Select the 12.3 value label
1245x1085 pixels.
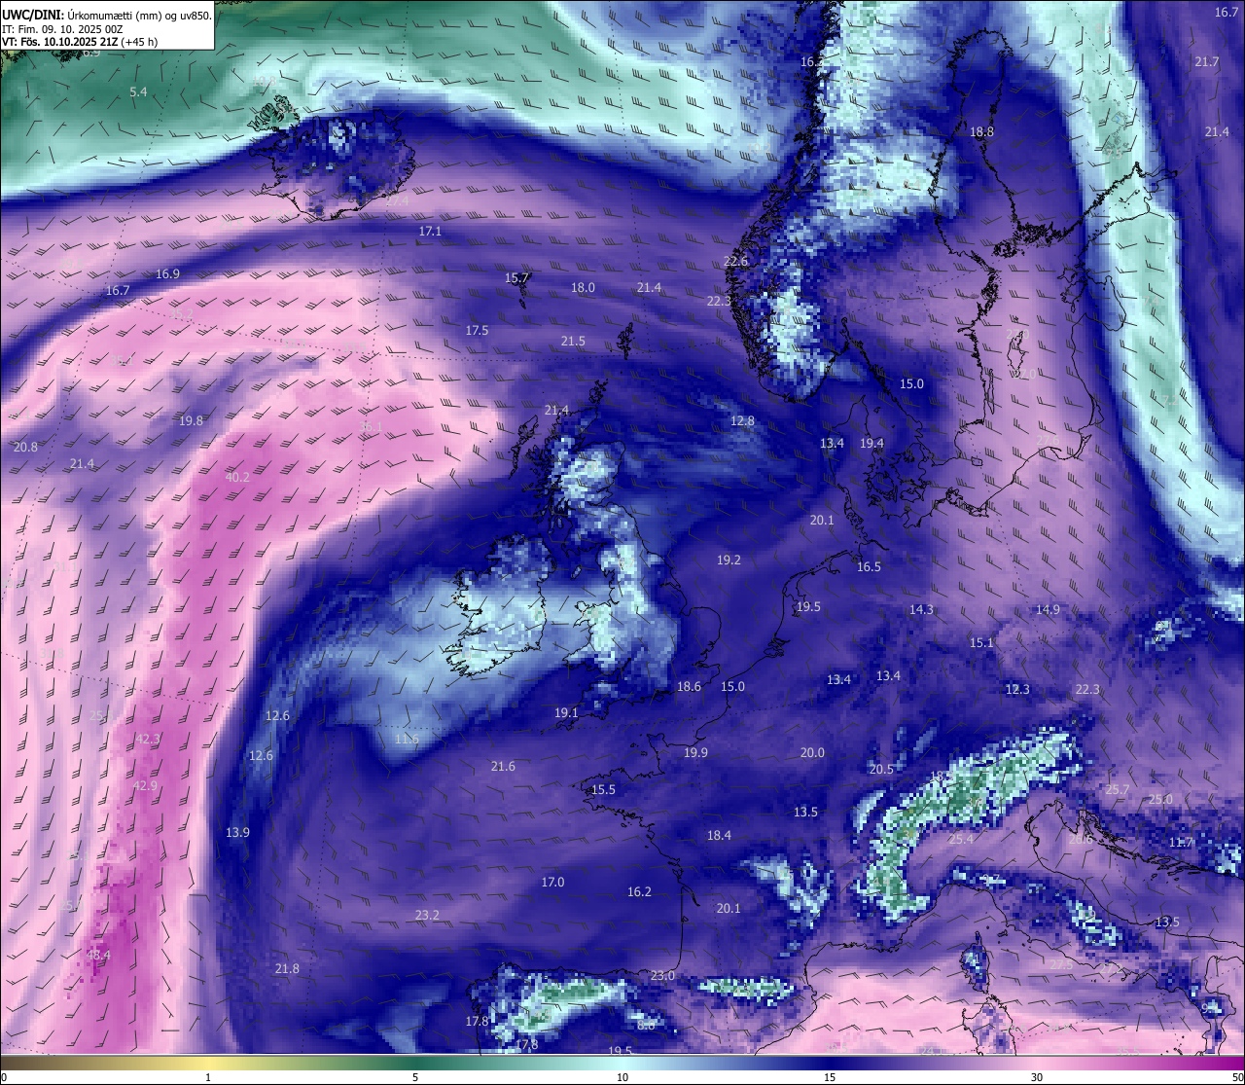pos(1017,689)
